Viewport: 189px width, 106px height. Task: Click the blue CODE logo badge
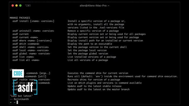point(18,73)
